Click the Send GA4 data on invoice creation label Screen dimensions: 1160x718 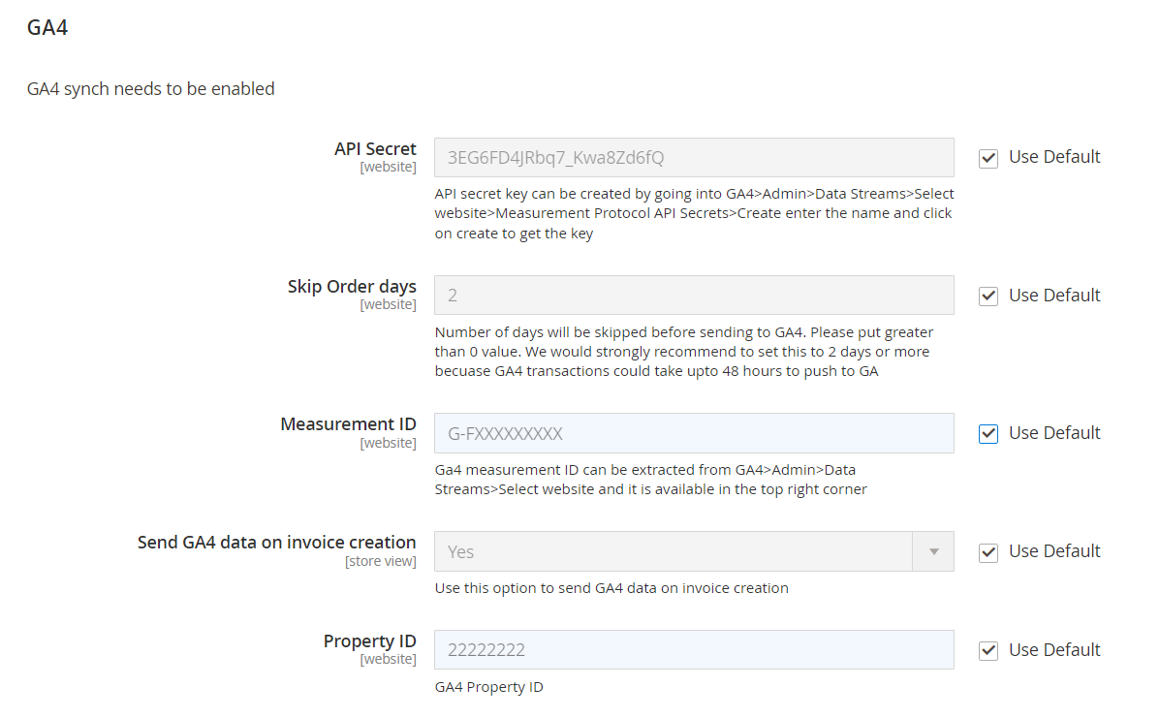pyautogui.click(x=276, y=543)
